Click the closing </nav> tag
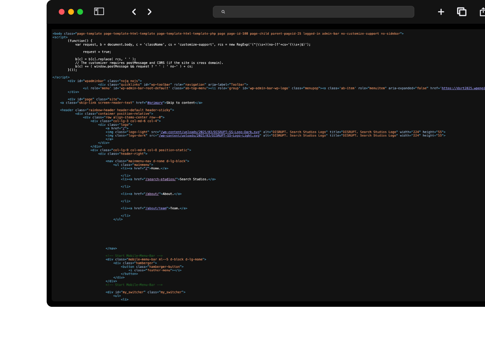This screenshot has height=338, width=485. pos(111,248)
